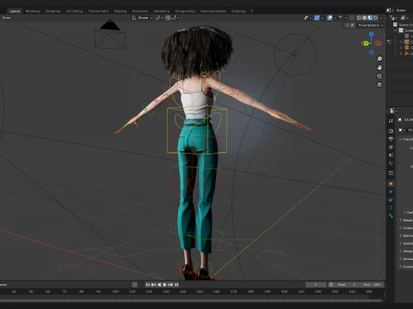Open the Rendering workspace tab
This screenshot has width=413, height=309.
[162, 11]
